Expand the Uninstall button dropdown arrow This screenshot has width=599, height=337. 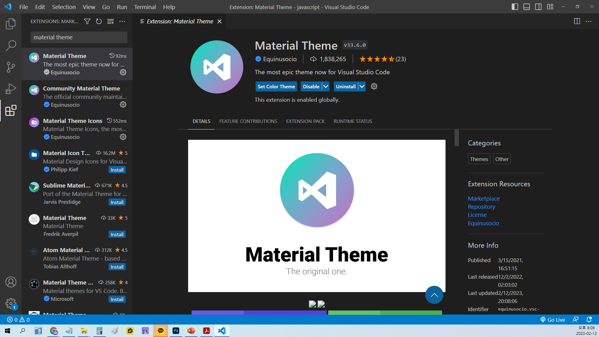coord(362,86)
